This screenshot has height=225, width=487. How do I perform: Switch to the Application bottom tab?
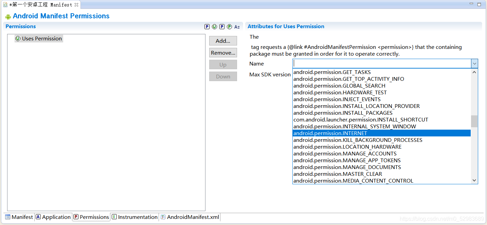[x=53, y=217]
